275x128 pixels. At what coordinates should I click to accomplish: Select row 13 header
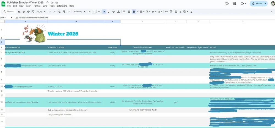[2, 102]
